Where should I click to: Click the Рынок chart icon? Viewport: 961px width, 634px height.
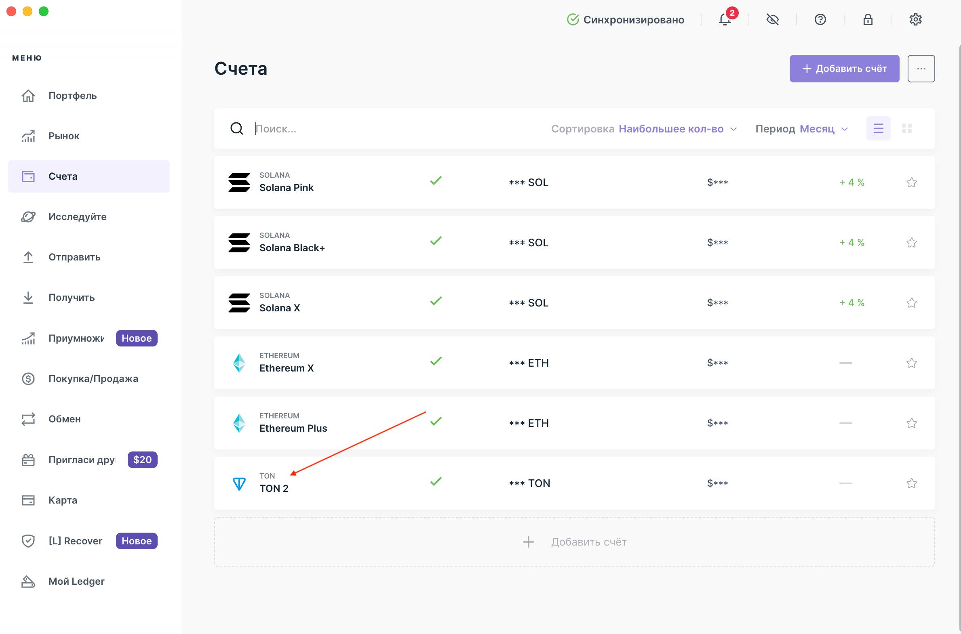tap(28, 136)
